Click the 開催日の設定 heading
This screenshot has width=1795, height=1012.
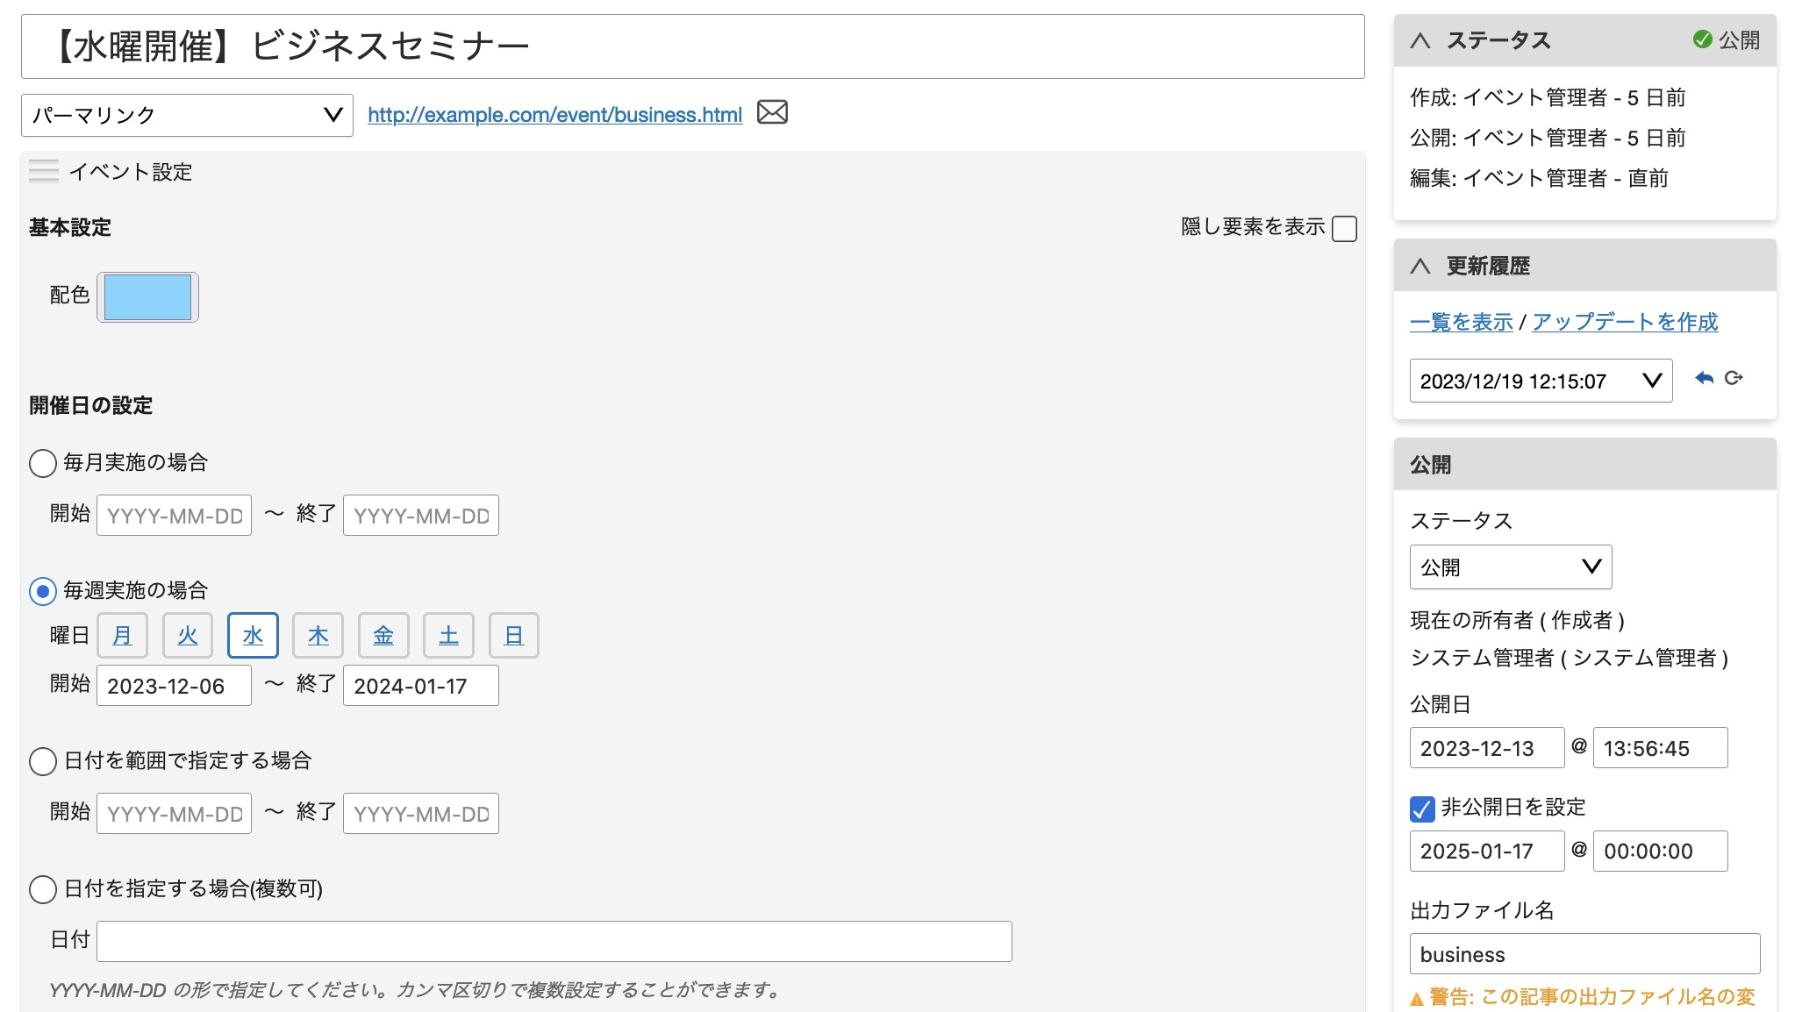point(90,405)
